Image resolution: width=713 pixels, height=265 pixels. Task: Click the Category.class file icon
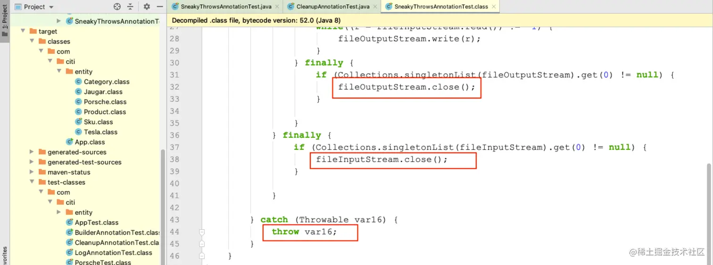pyautogui.click(x=79, y=82)
